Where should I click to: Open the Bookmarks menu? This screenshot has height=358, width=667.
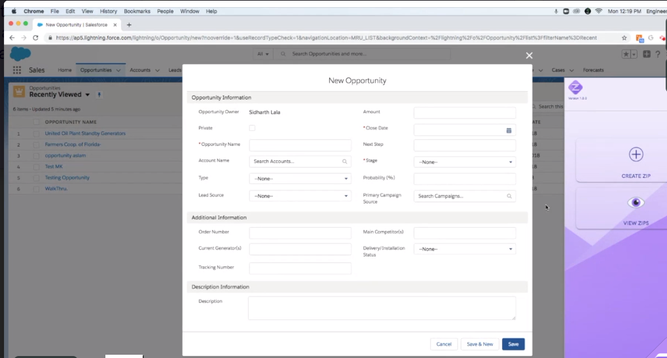click(x=137, y=12)
